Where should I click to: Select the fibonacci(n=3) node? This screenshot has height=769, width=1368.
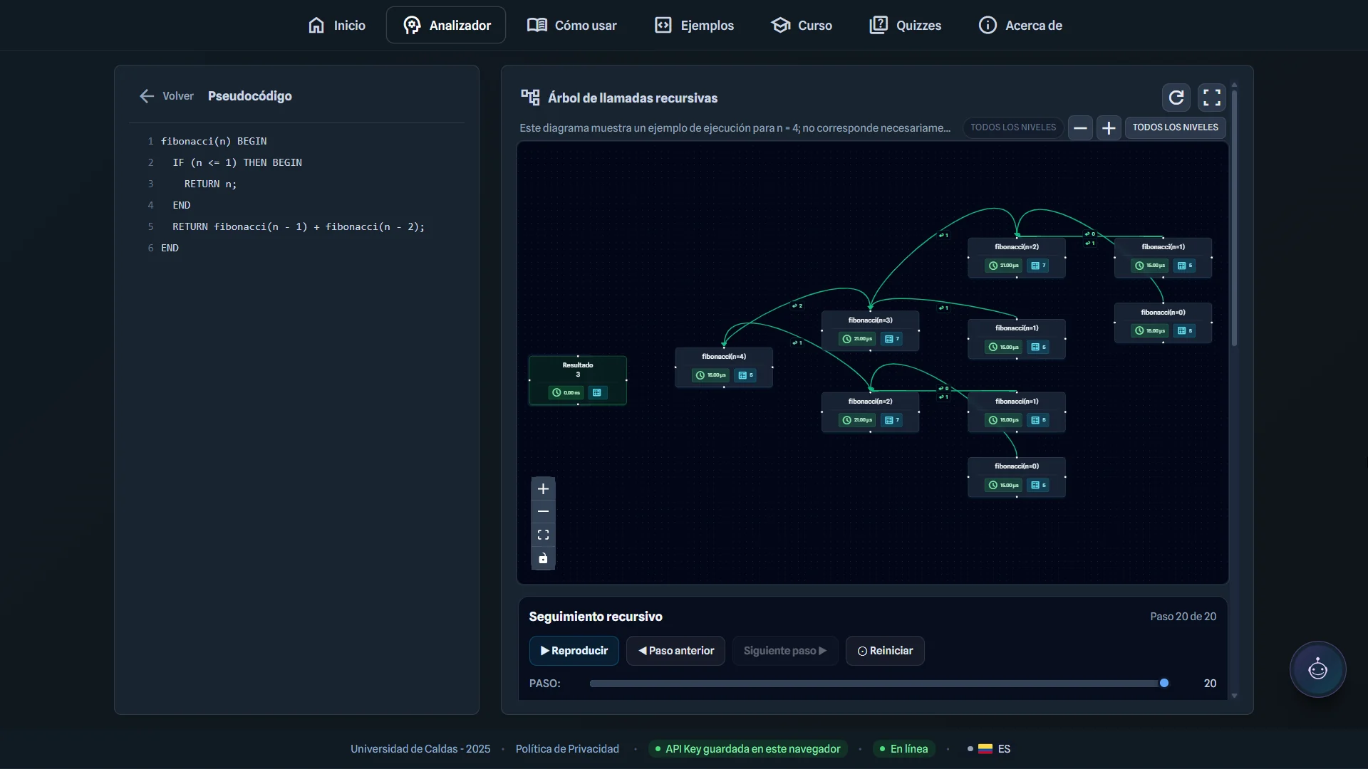tap(870, 331)
